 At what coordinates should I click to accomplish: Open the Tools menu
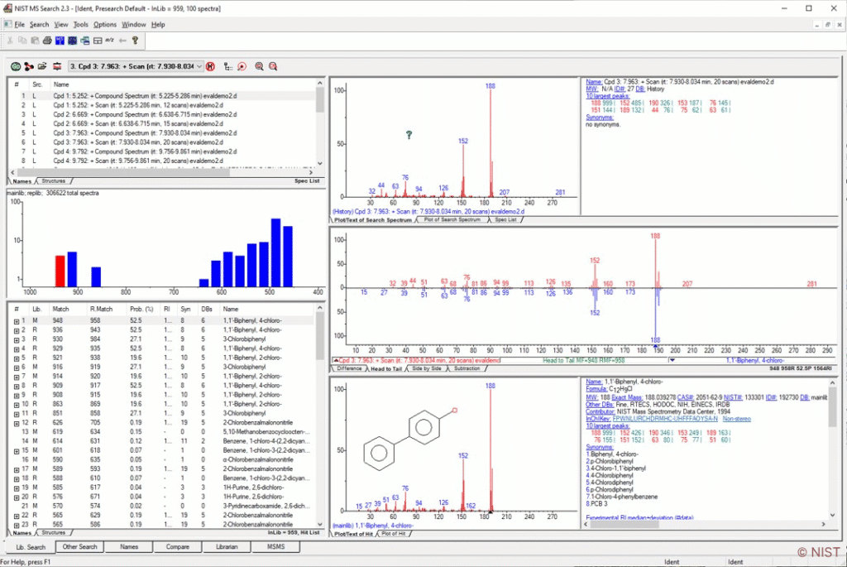pos(80,24)
